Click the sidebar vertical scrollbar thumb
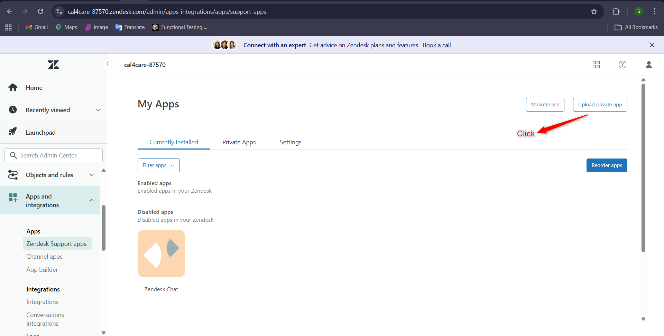This screenshot has height=336, width=664. click(x=103, y=228)
